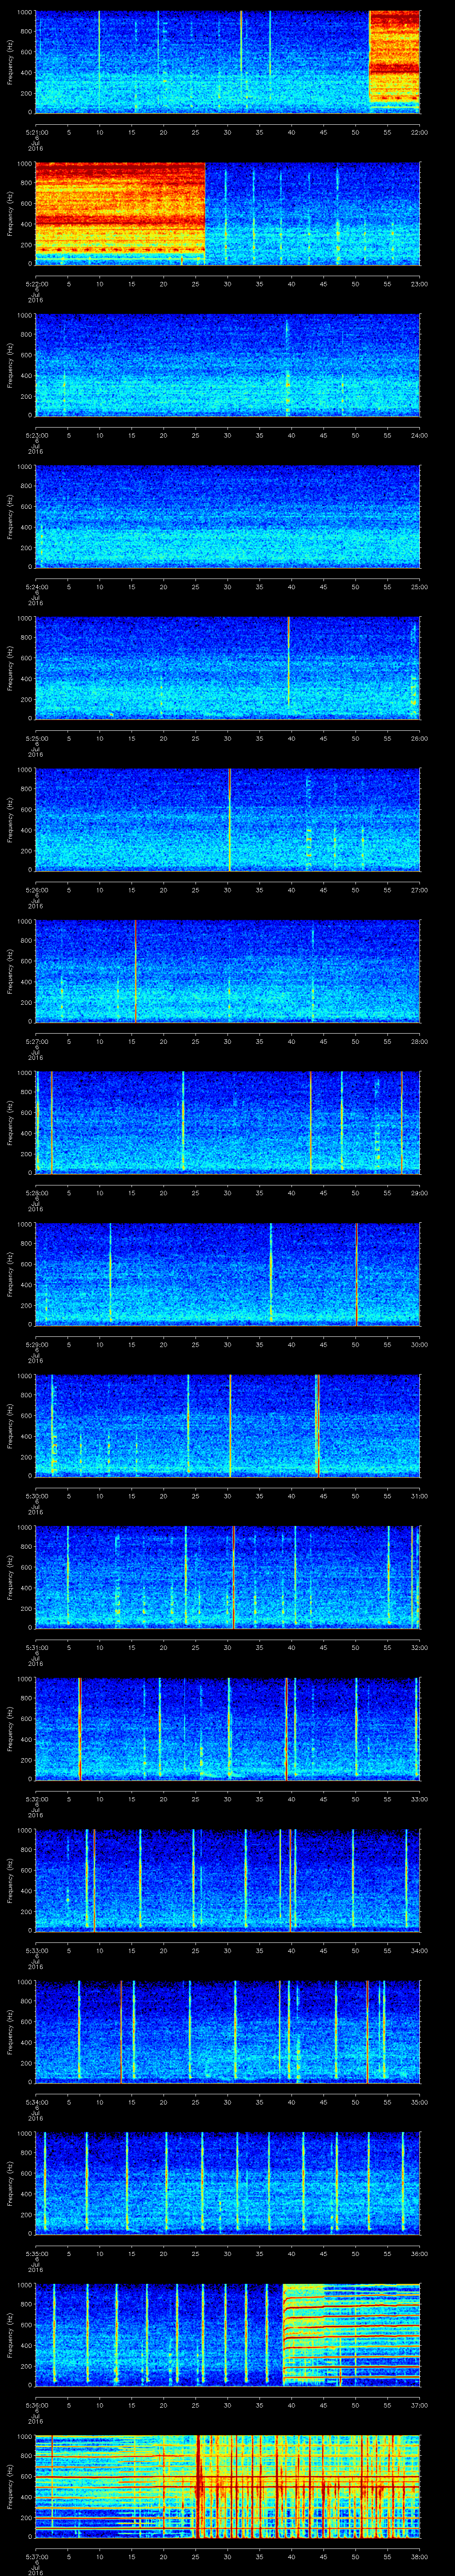
Task: Click the 24:00 end time label
Action: click(419, 435)
